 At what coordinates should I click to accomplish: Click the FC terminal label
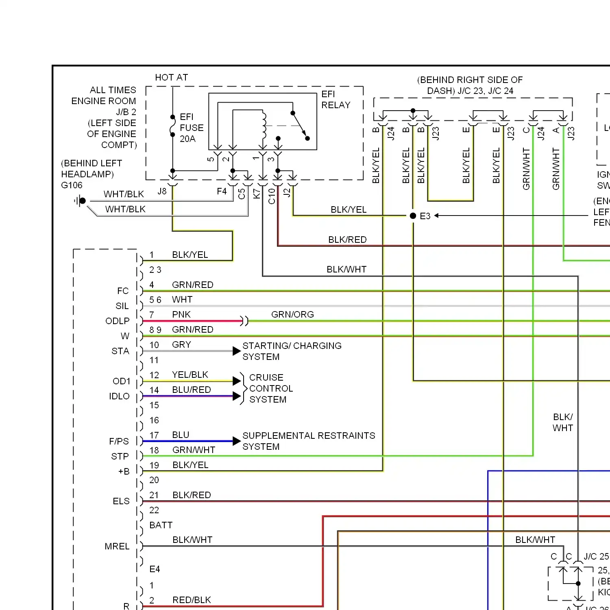[x=123, y=291]
